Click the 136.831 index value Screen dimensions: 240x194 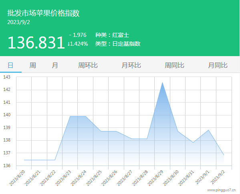click(x=36, y=42)
